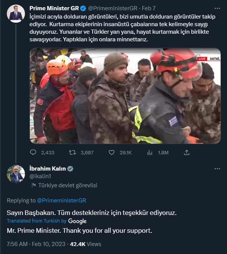This screenshot has width=227, height=254.
Task: Like the tweet with heart icon
Action: 112,152
